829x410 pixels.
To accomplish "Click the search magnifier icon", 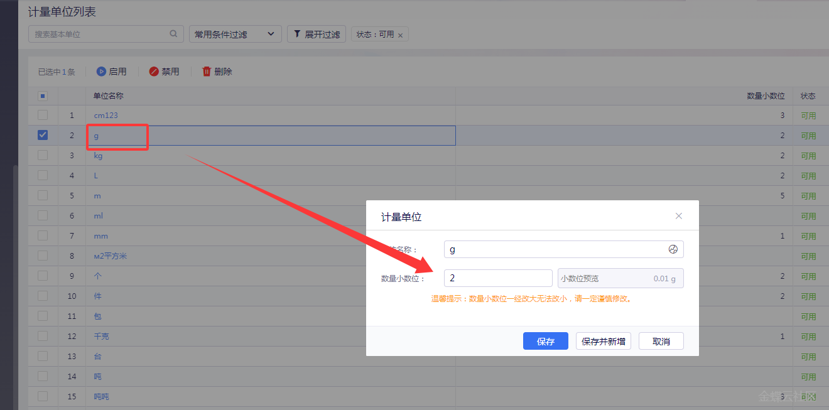I will (174, 34).
